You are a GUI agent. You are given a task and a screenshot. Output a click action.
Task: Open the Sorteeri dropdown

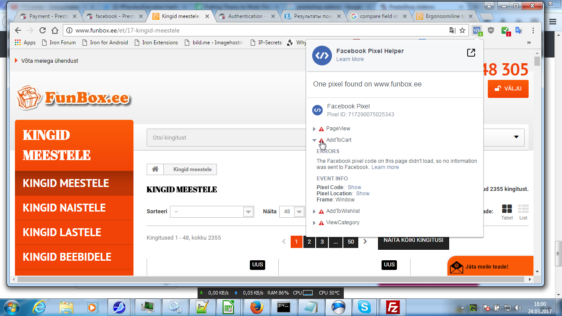(212, 212)
